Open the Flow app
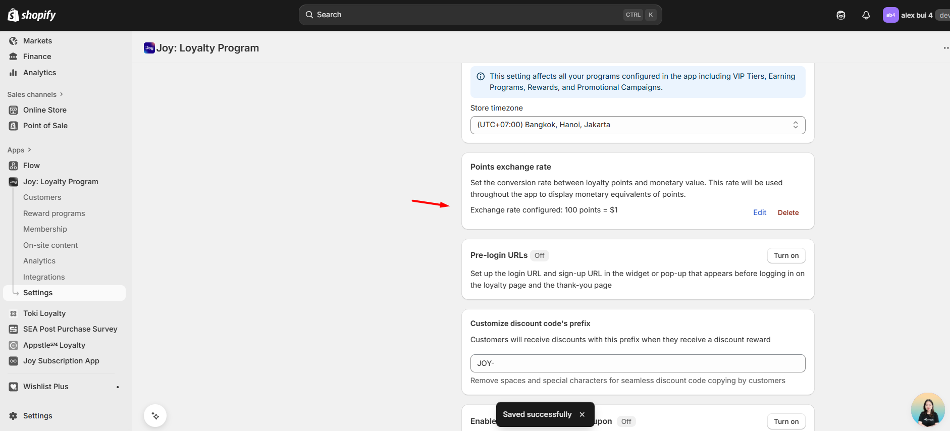This screenshot has height=431, width=950. pos(31,166)
